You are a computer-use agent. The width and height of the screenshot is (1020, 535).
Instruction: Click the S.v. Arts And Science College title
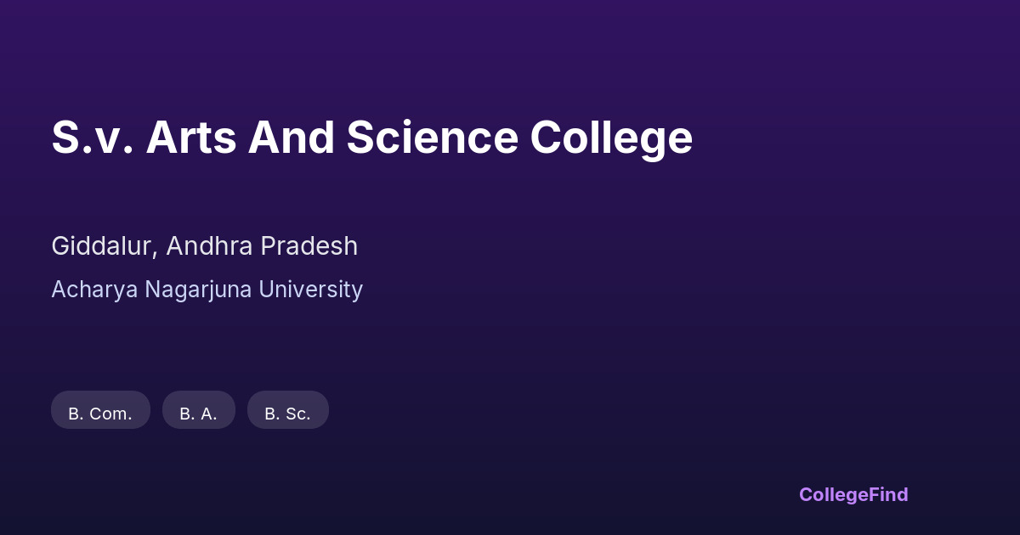click(371, 138)
